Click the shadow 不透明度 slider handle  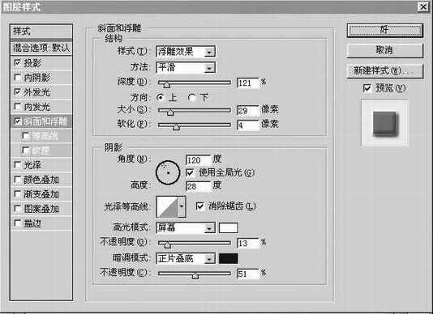click(x=195, y=275)
